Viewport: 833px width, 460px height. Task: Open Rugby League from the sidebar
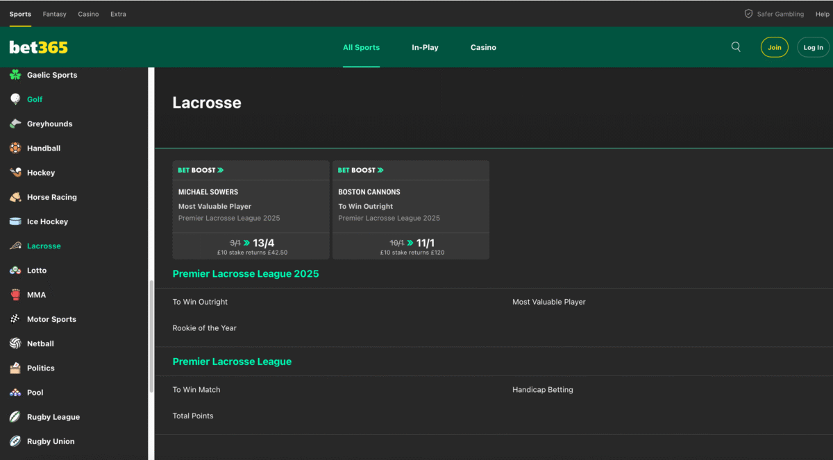53,417
